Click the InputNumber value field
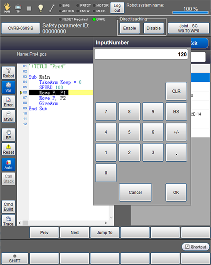This screenshot has width=211, height=265. point(141,54)
